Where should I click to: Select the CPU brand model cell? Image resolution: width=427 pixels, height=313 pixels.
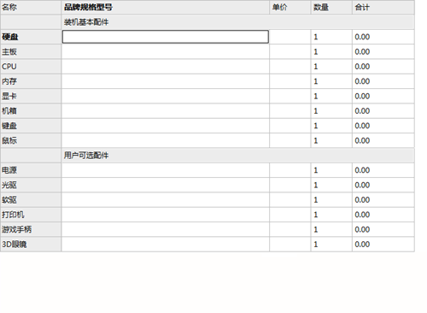tap(166, 67)
